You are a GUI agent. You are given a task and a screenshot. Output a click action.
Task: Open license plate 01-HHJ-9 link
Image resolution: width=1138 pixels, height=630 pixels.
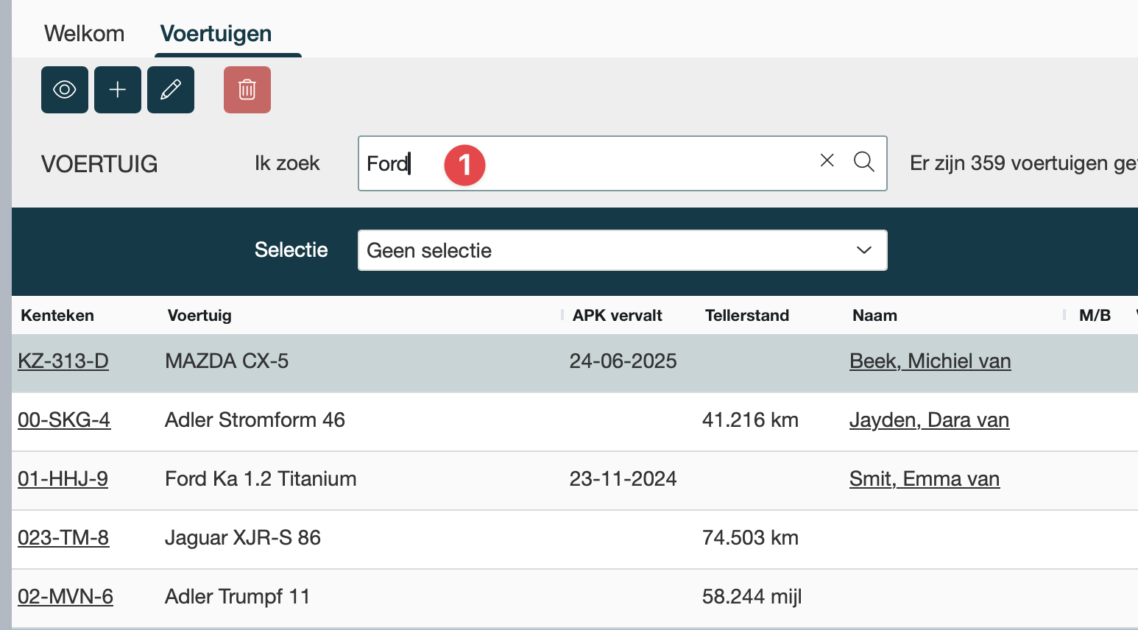click(x=63, y=479)
